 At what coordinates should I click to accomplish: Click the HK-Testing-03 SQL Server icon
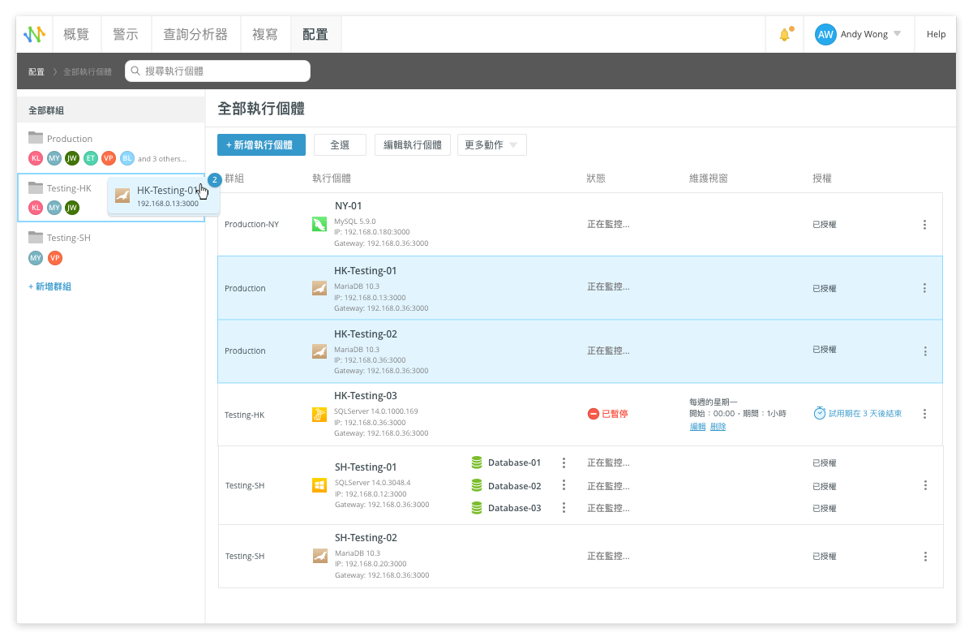coord(319,415)
